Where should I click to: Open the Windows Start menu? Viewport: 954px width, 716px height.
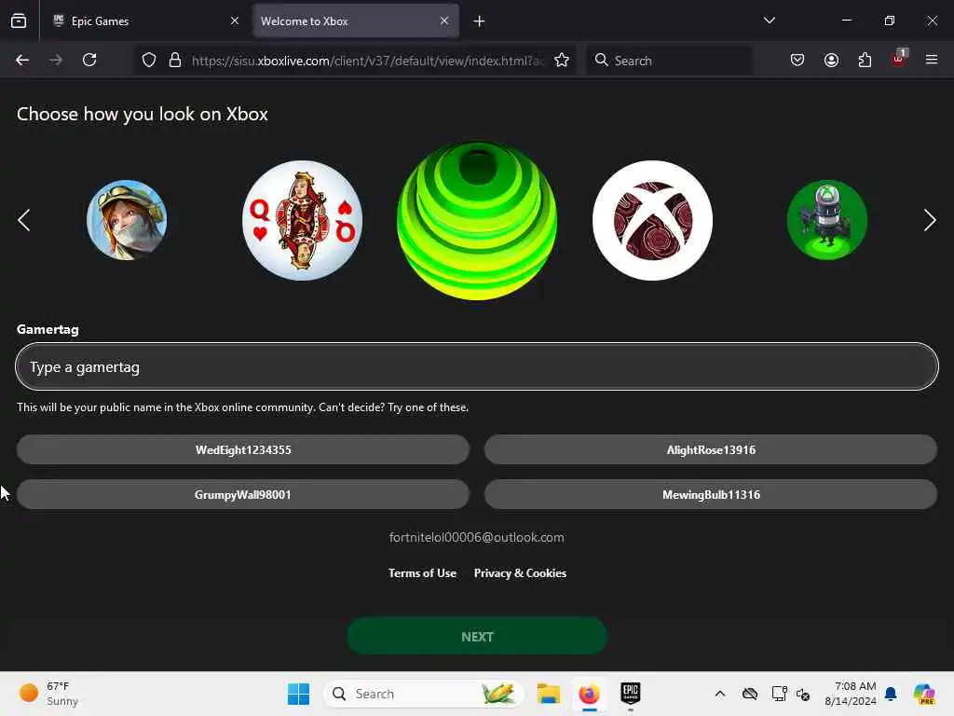(298, 694)
